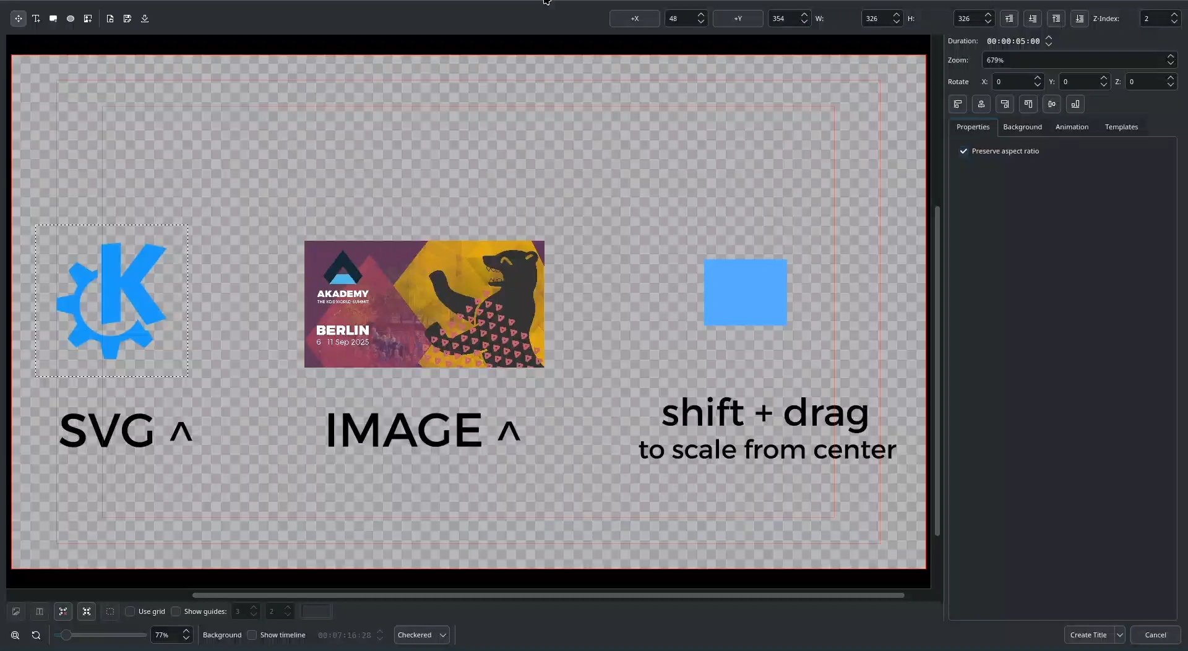This screenshot has width=1188, height=651.
Task: Enable the Show timeline checkbox
Action: pos(252,635)
